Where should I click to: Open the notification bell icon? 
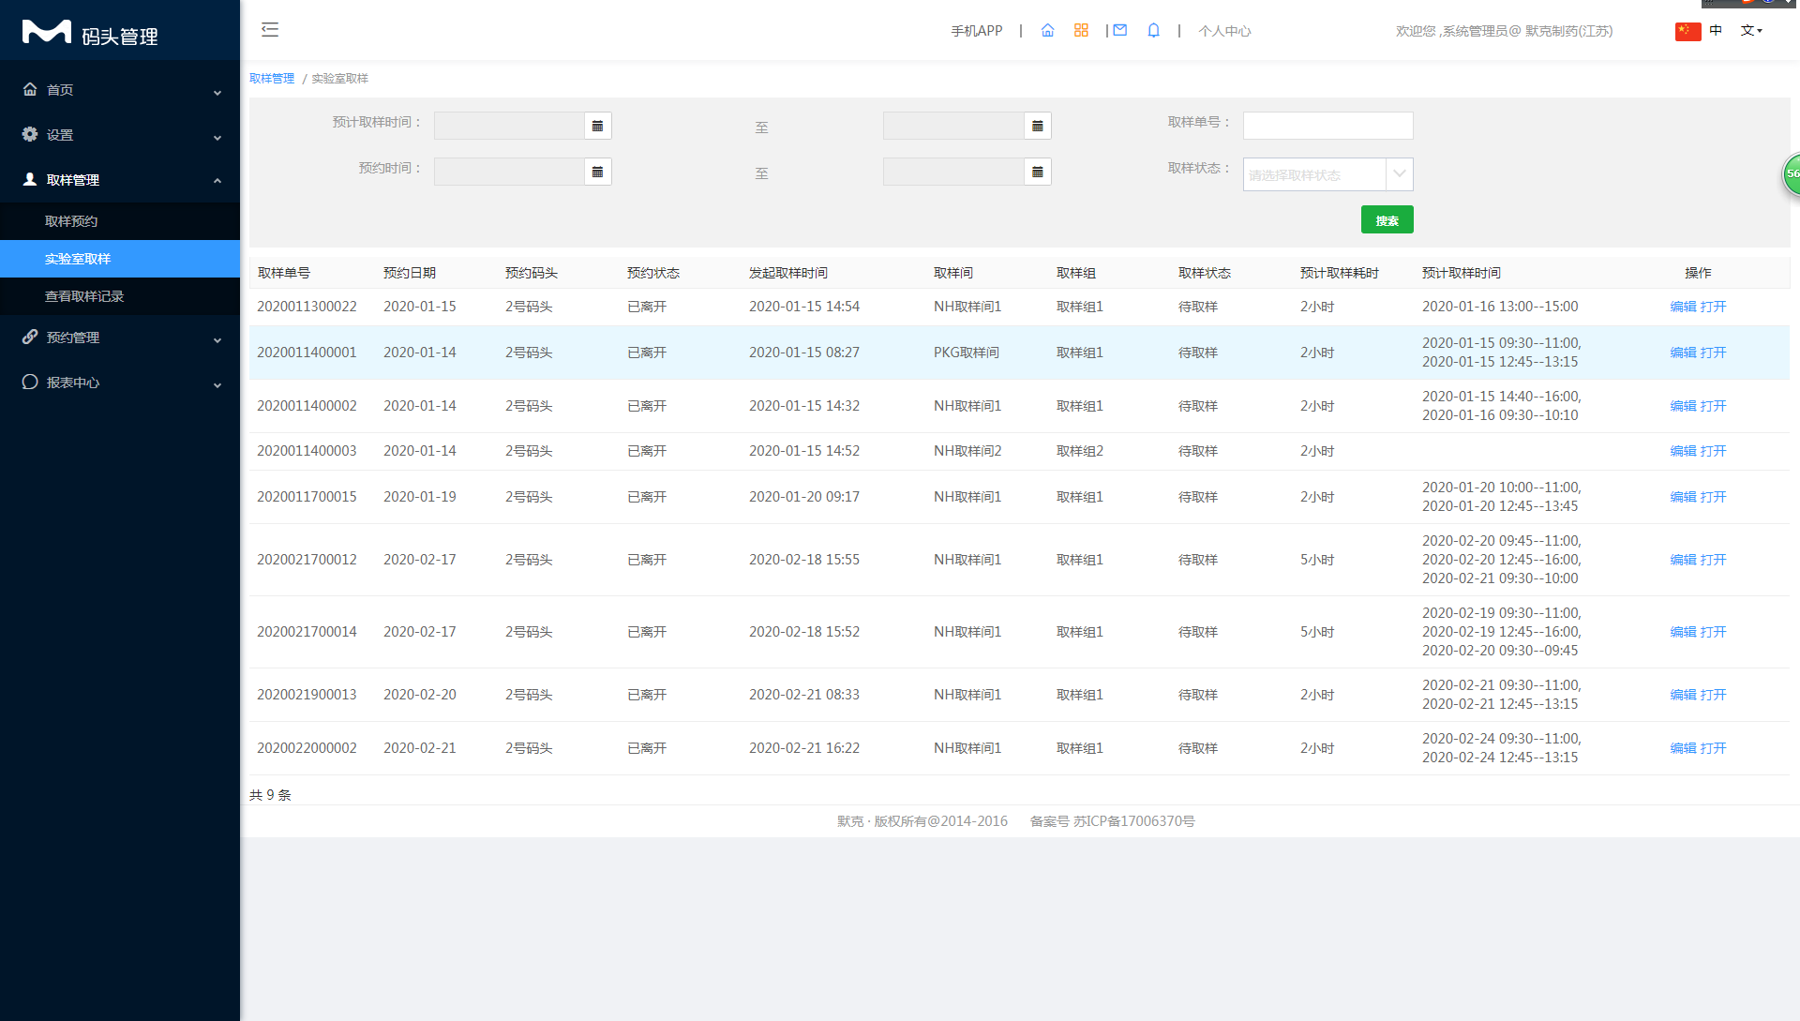(1153, 31)
